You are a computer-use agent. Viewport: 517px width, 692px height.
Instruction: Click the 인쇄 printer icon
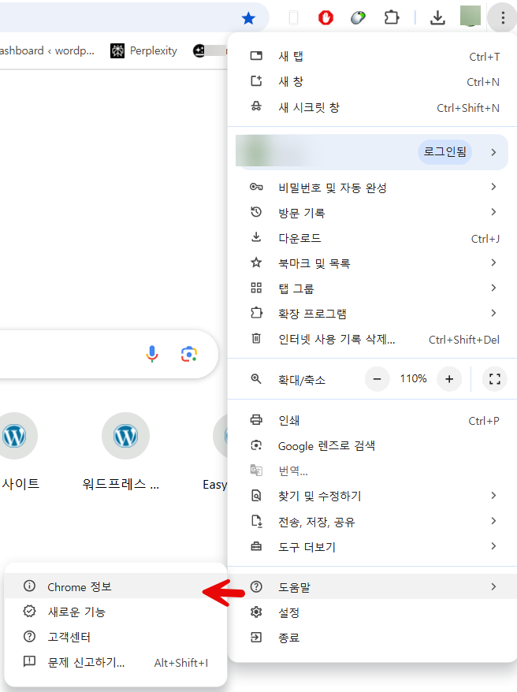(256, 420)
